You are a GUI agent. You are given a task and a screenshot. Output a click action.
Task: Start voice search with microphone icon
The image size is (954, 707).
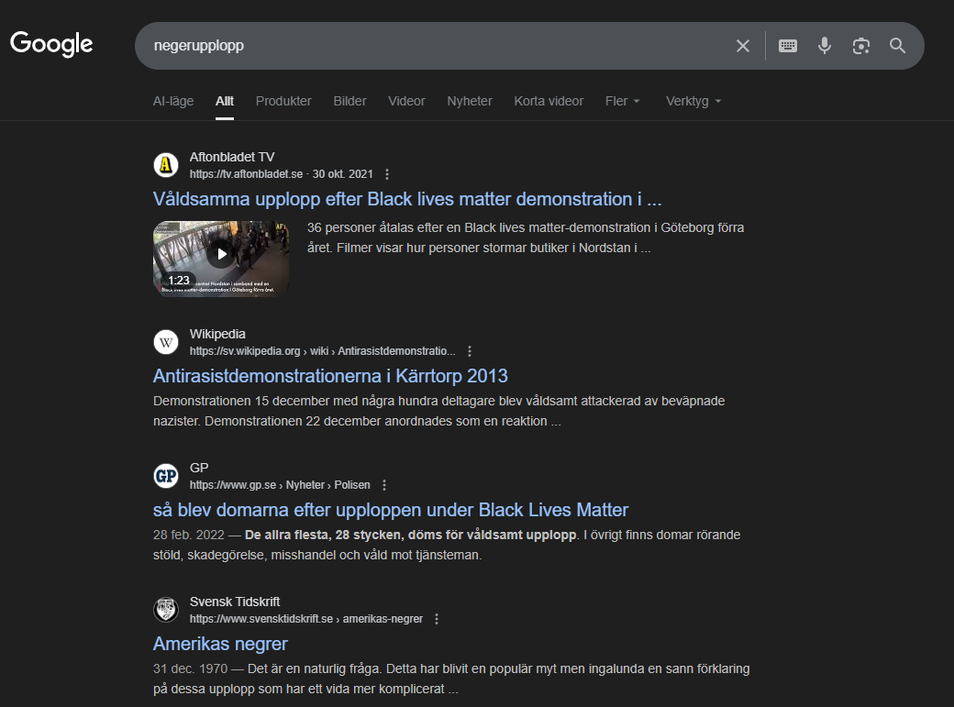(x=825, y=46)
